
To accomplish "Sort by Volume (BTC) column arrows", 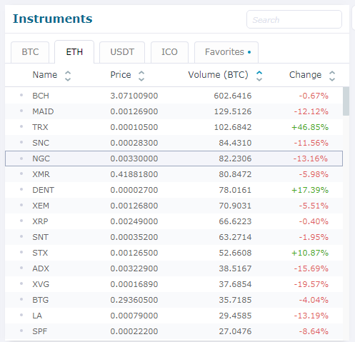I will coord(259,76).
